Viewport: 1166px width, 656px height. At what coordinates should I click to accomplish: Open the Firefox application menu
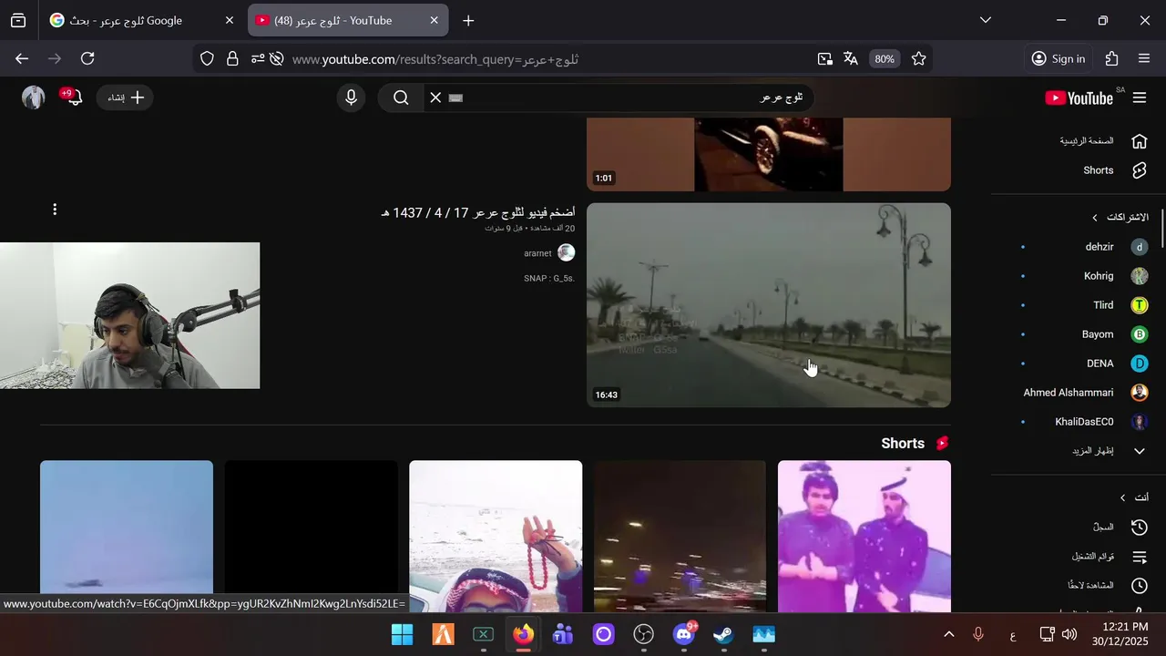[x=1144, y=58]
